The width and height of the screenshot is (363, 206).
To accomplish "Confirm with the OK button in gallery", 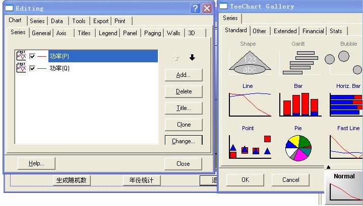I will point(245,179).
